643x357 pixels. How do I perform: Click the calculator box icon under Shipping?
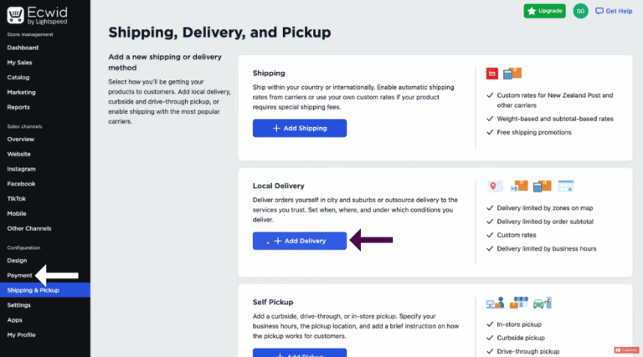[x=512, y=74]
